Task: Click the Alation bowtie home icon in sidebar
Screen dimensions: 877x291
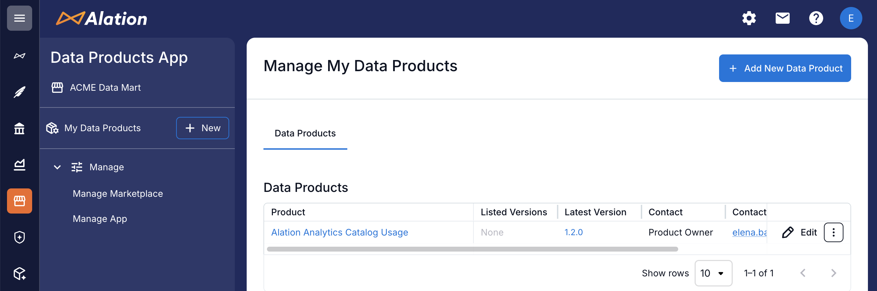Action: pyautogui.click(x=20, y=56)
